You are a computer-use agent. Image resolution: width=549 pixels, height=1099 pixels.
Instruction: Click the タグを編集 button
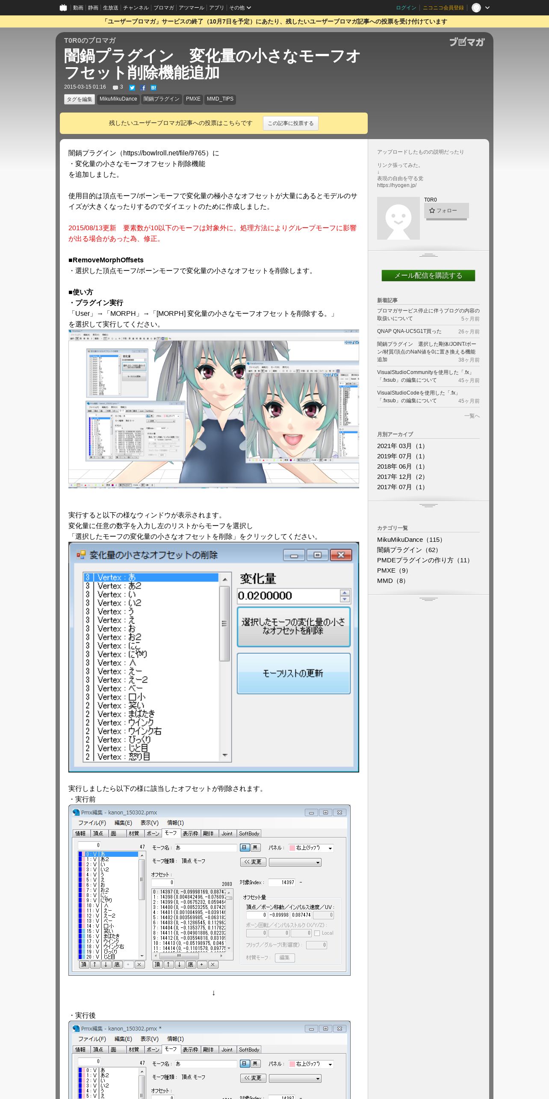click(80, 99)
